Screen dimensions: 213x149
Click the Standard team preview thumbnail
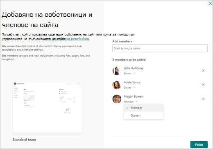47,108
